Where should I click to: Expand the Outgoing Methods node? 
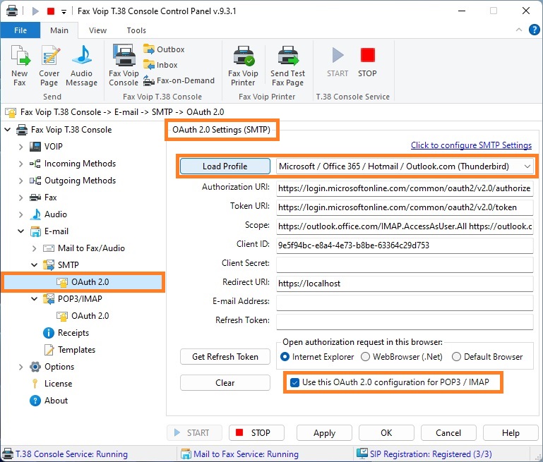tap(20, 181)
